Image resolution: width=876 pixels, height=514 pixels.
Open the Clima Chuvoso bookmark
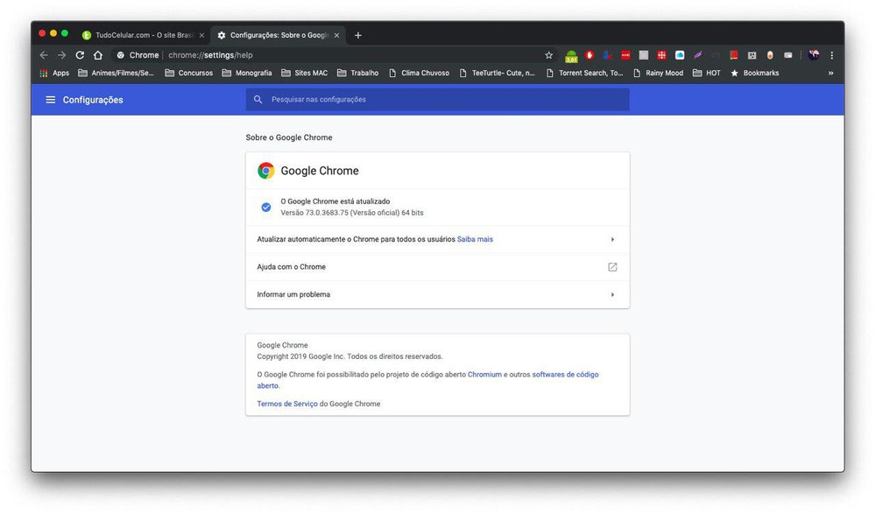pos(419,73)
